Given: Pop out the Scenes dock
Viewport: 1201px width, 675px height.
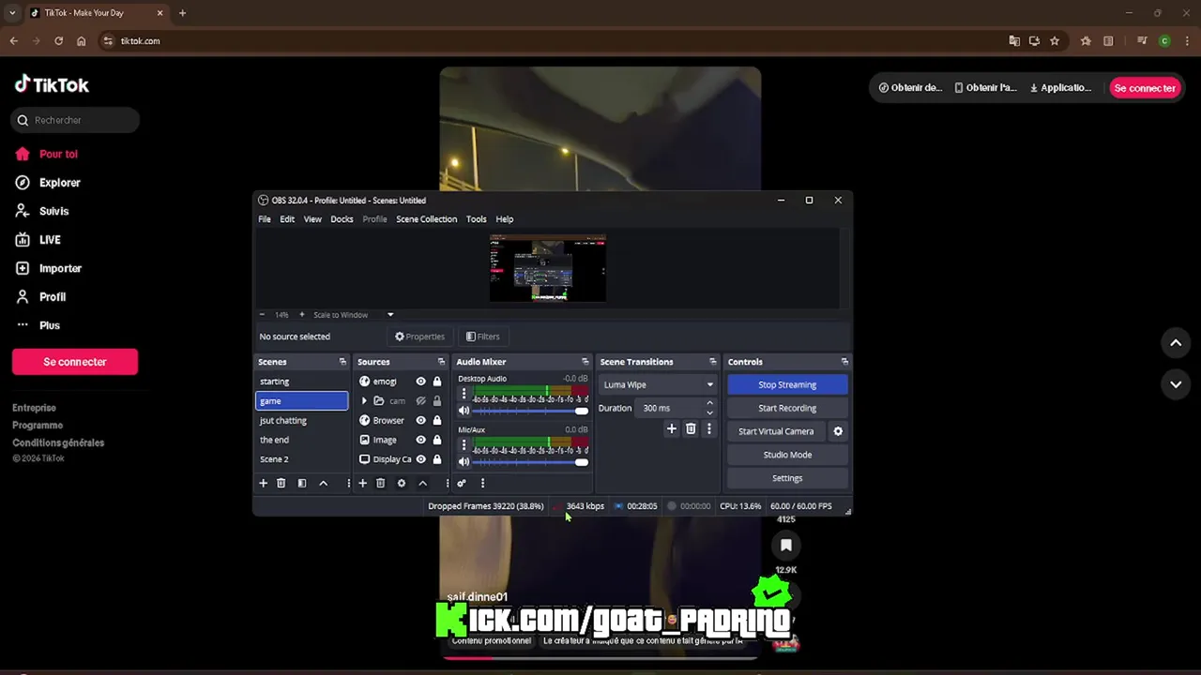Looking at the screenshot, I should (342, 362).
